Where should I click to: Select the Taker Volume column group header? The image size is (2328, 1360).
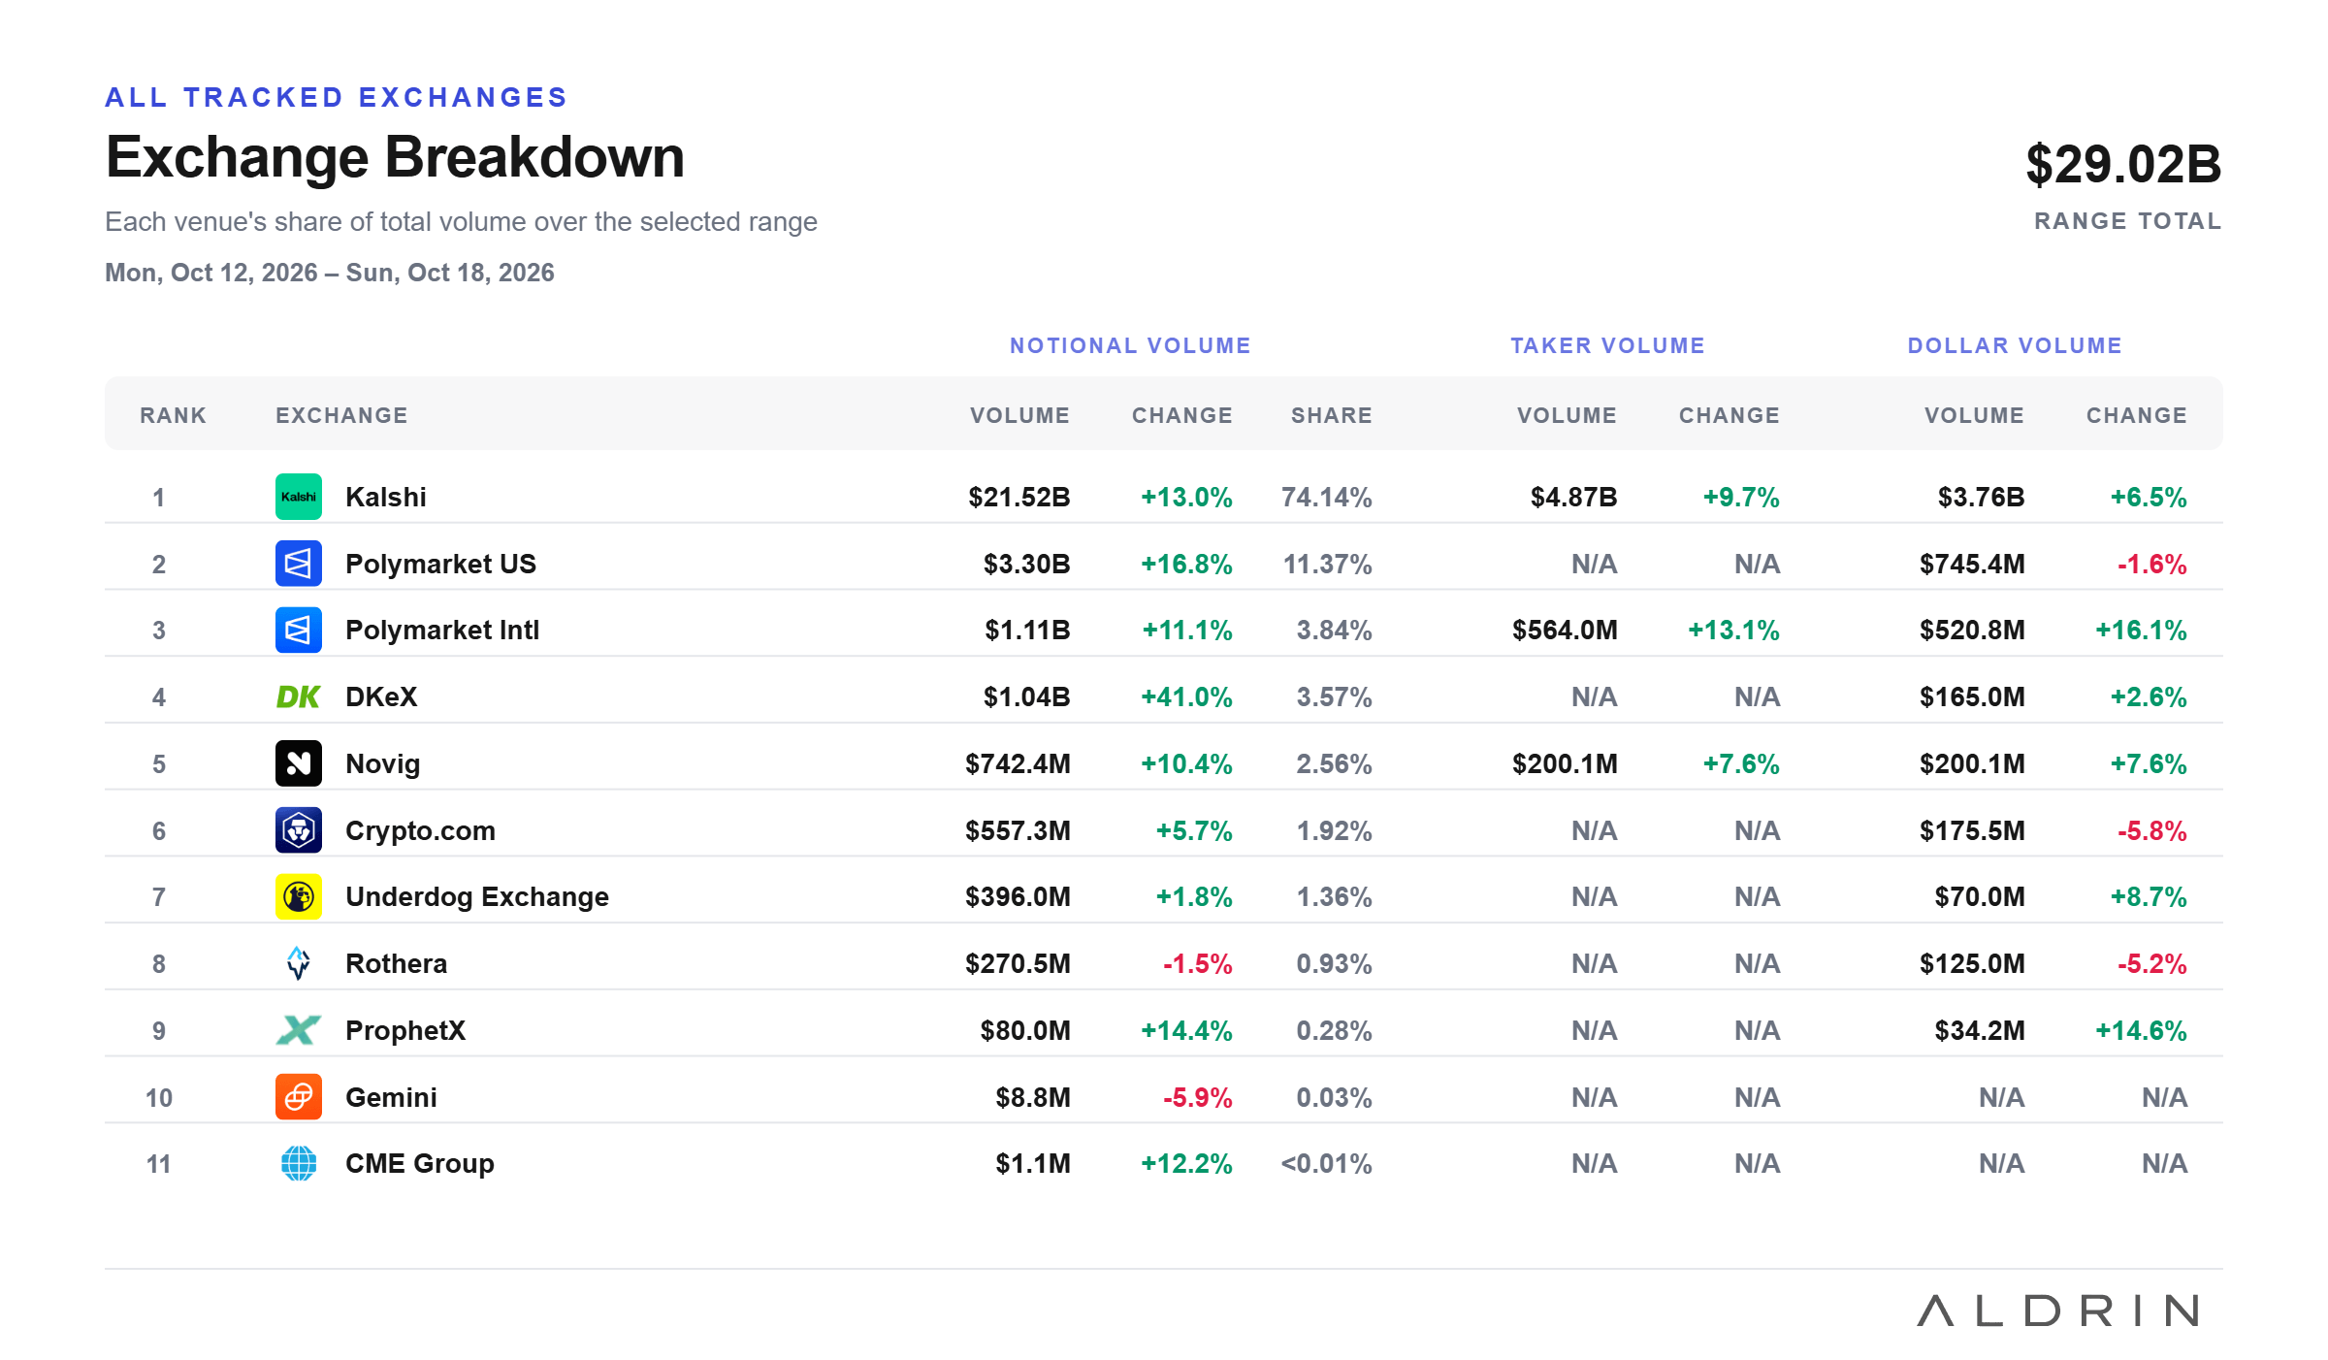pos(1607,345)
